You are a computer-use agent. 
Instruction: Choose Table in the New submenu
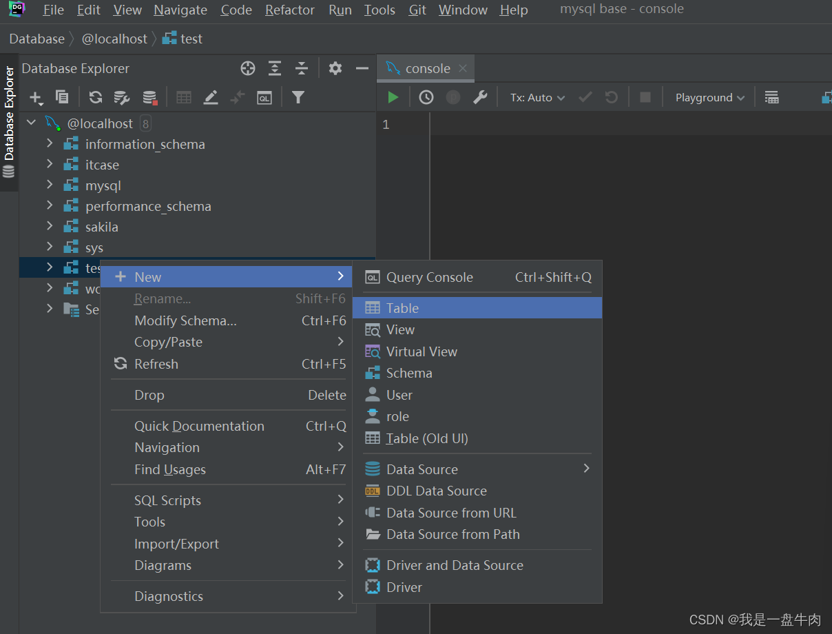click(477, 308)
